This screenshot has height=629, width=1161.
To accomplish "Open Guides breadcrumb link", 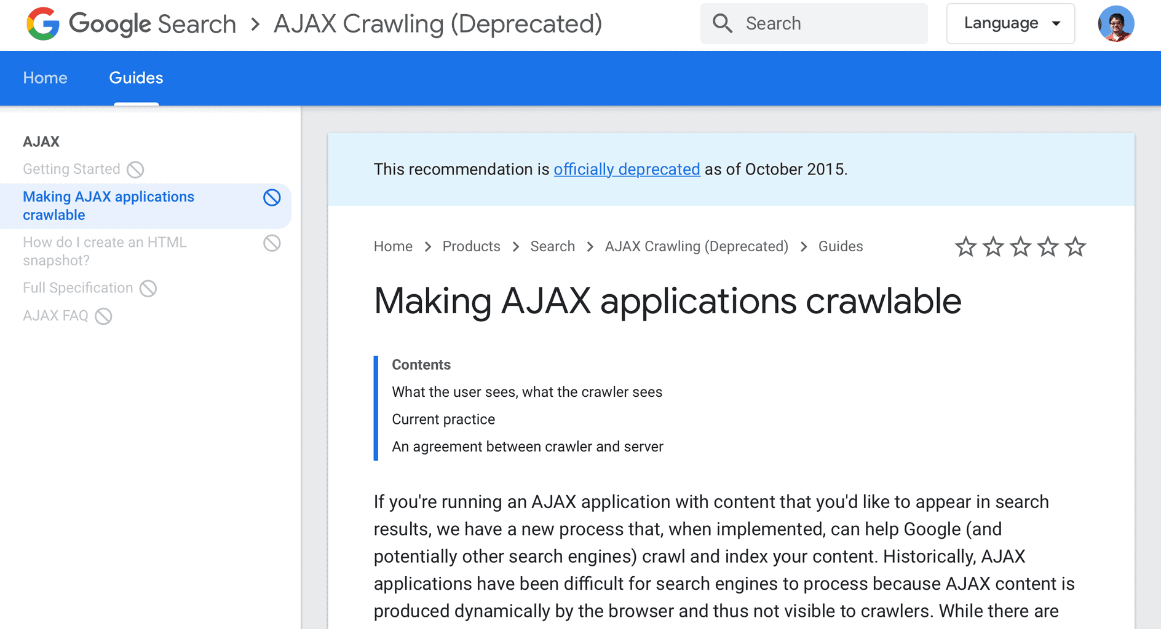I will click(840, 246).
